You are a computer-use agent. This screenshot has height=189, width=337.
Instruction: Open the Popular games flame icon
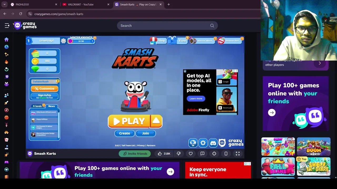pos(7,62)
